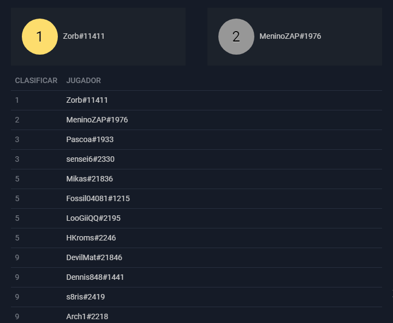Click the gold rank 1 badge
393x323 pixels.
pos(40,37)
